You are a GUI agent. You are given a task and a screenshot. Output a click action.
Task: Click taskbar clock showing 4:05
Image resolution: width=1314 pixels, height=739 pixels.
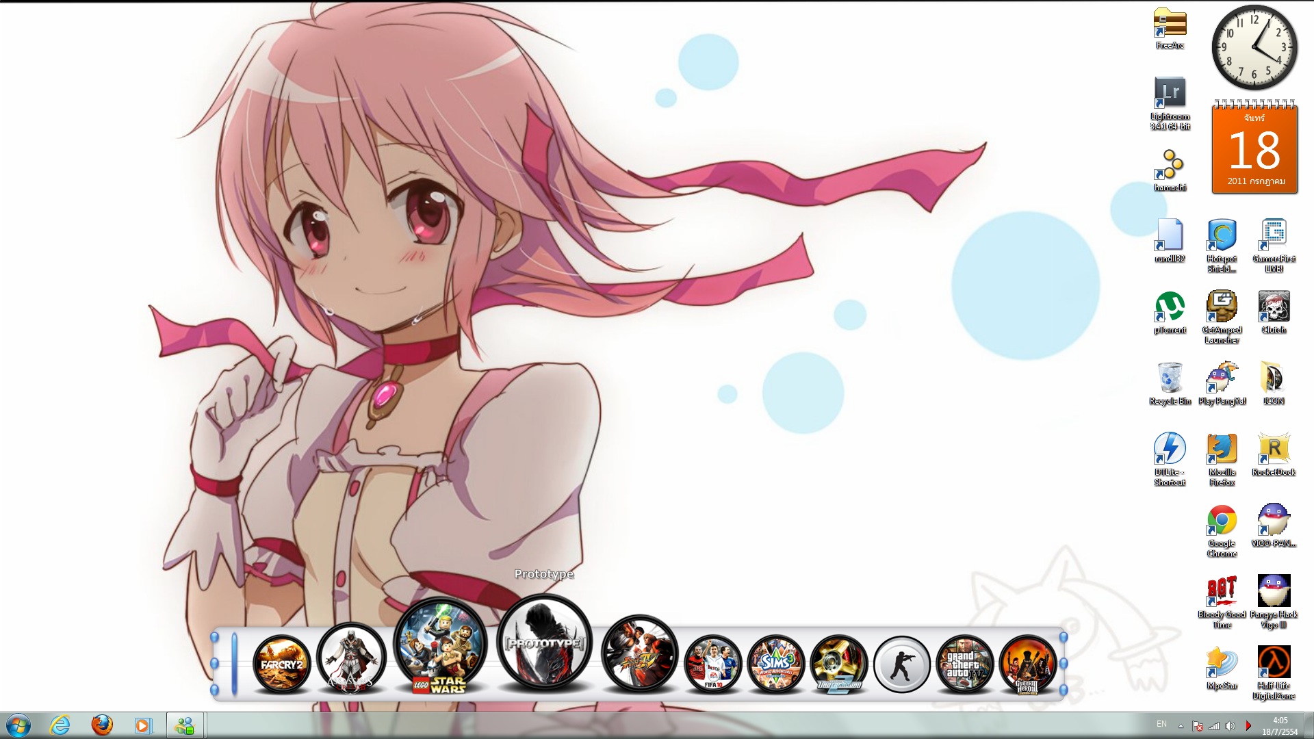[1279, 725]
